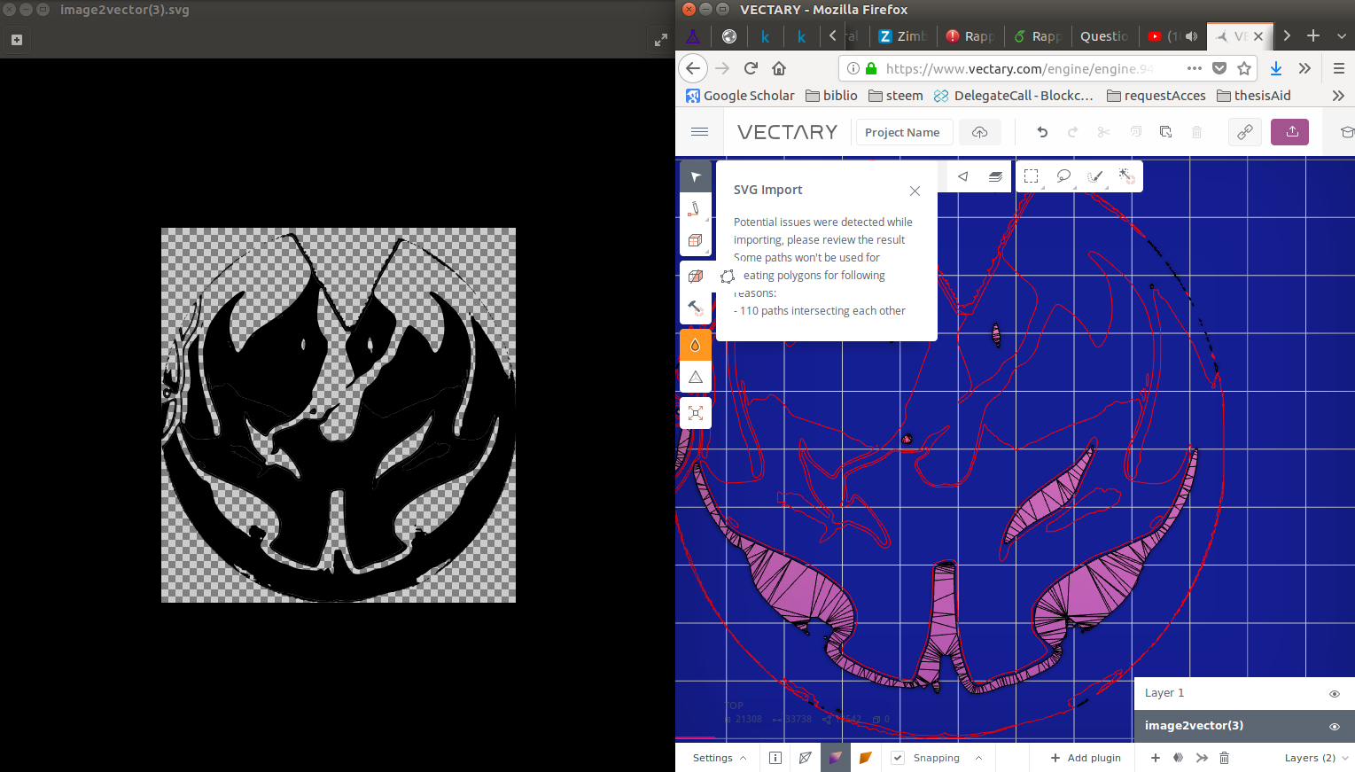Image resolution: width=1355 pixels, height=772 pixels.
Task: Open the graduation cap tutorials icon
Action: [x=1347, y=132]
